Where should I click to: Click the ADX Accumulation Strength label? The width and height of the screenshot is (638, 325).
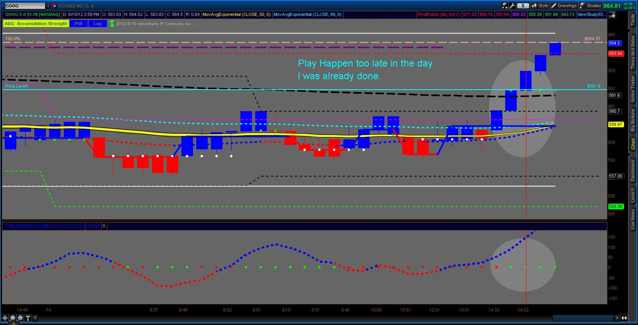[x=36, y=23]
